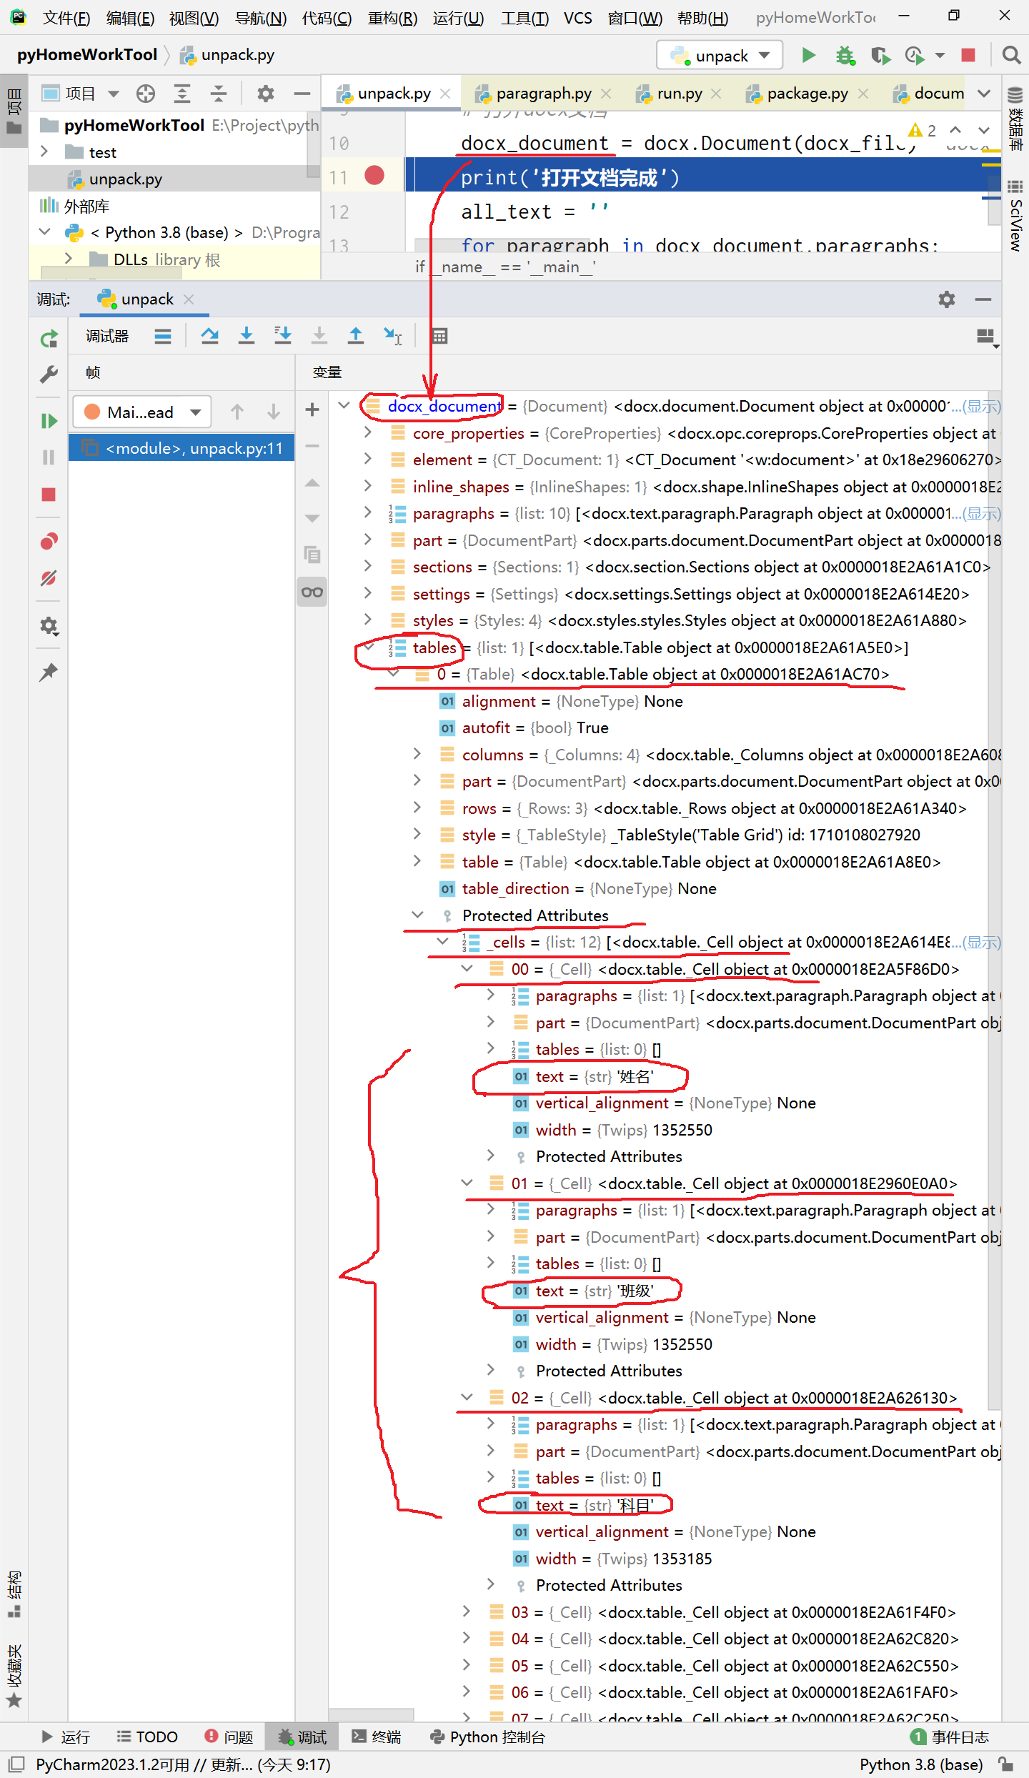1029x1778 pixels.
Task: Open debug tool window settings gear
Action: (947, 299)
